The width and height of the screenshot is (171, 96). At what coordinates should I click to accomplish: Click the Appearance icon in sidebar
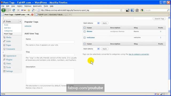4,56
